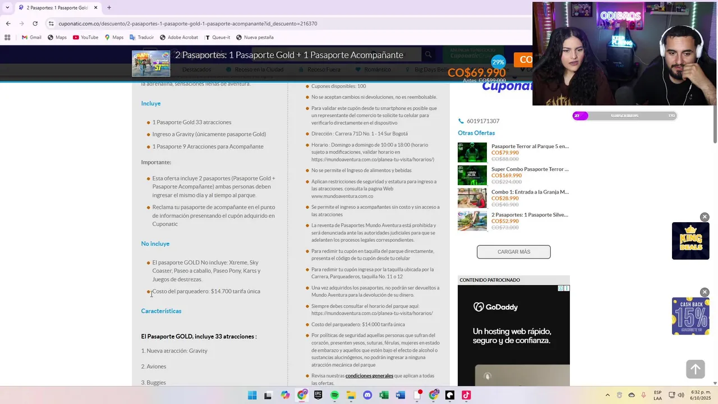718x404 pixels.
Task: Open the Destacados menu category
Action: (197, 70)
